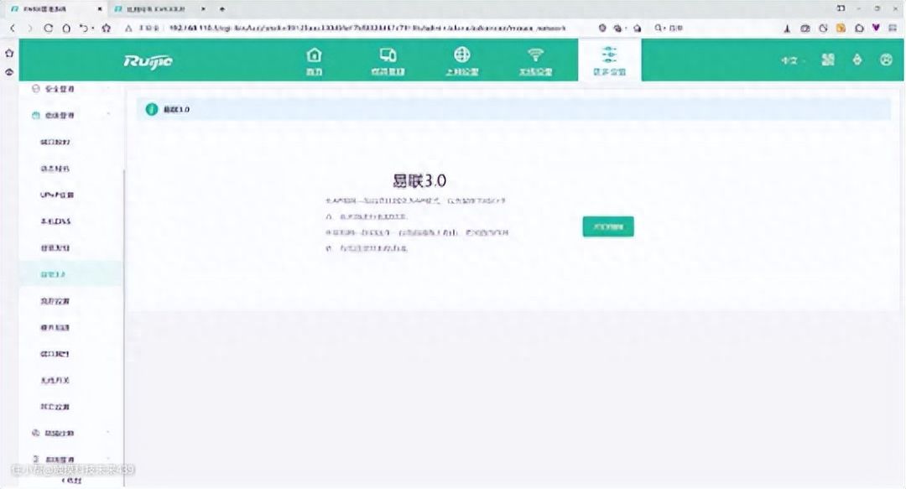Open the 中文 language dropdown
Viewport: 906px width, 489px height.
tap(793, 61)
